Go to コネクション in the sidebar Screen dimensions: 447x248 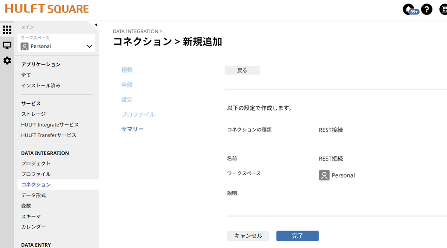click(x=36, y=184)
